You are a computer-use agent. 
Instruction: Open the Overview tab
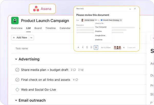click(x=17, y=28)
